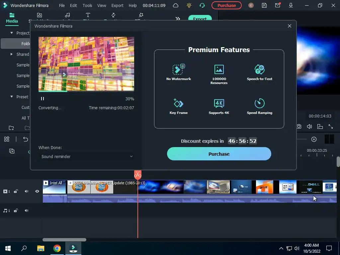Open the notification center icon
Screen dimensions: 340x255
point(329,248)
